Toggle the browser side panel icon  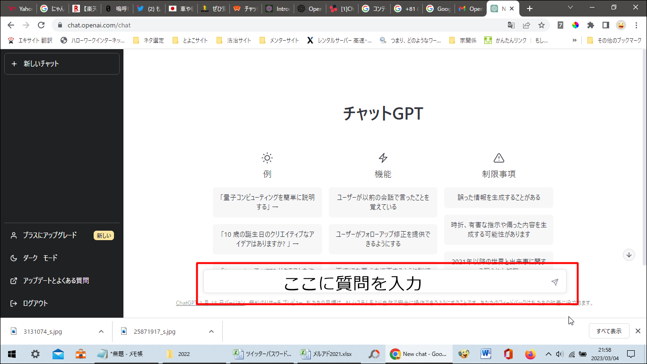[x=606, y=25]
